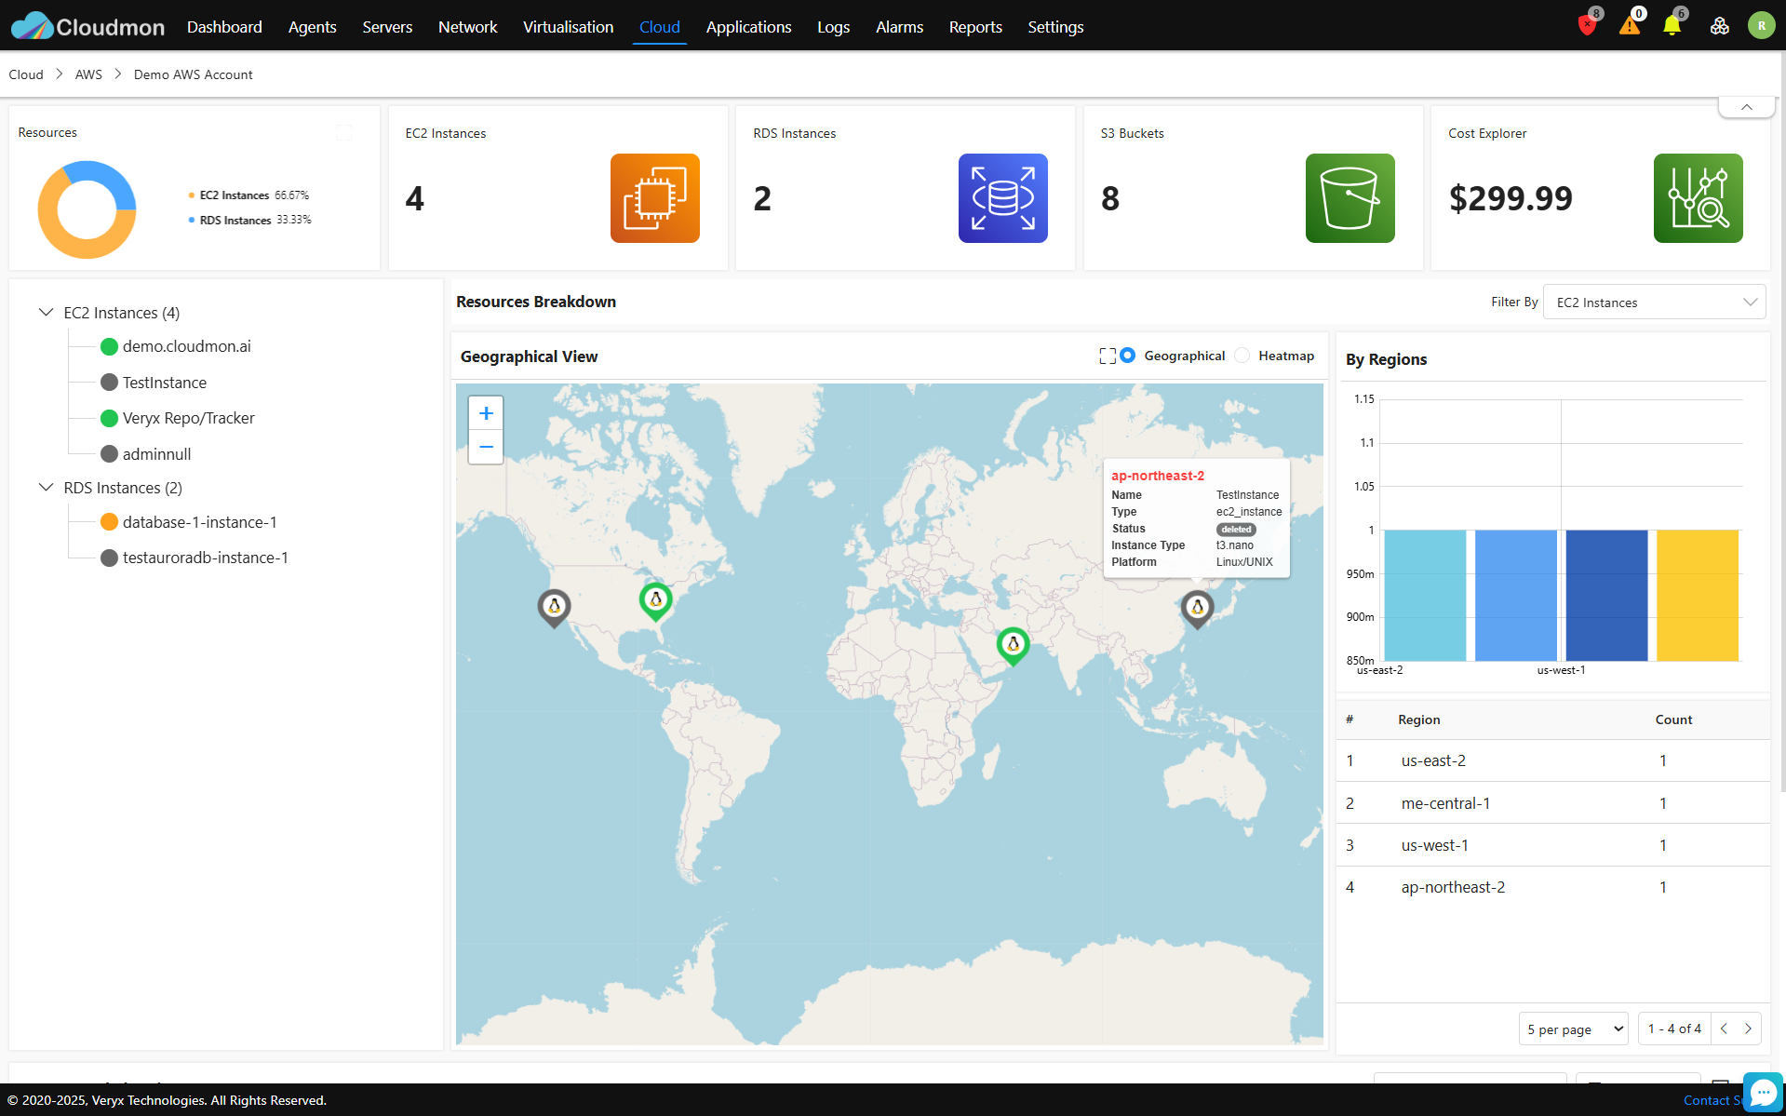The image size is (1786, 1116).
Task: Toggle EC2 Instances legend entry in Resources
Action: click(x=248, y=195)
